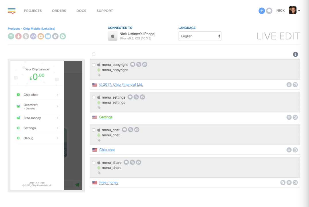The width and height of the screenshot is (309, 207).
Task: Click list icon on Settings translation row
Action: [289, 117]
